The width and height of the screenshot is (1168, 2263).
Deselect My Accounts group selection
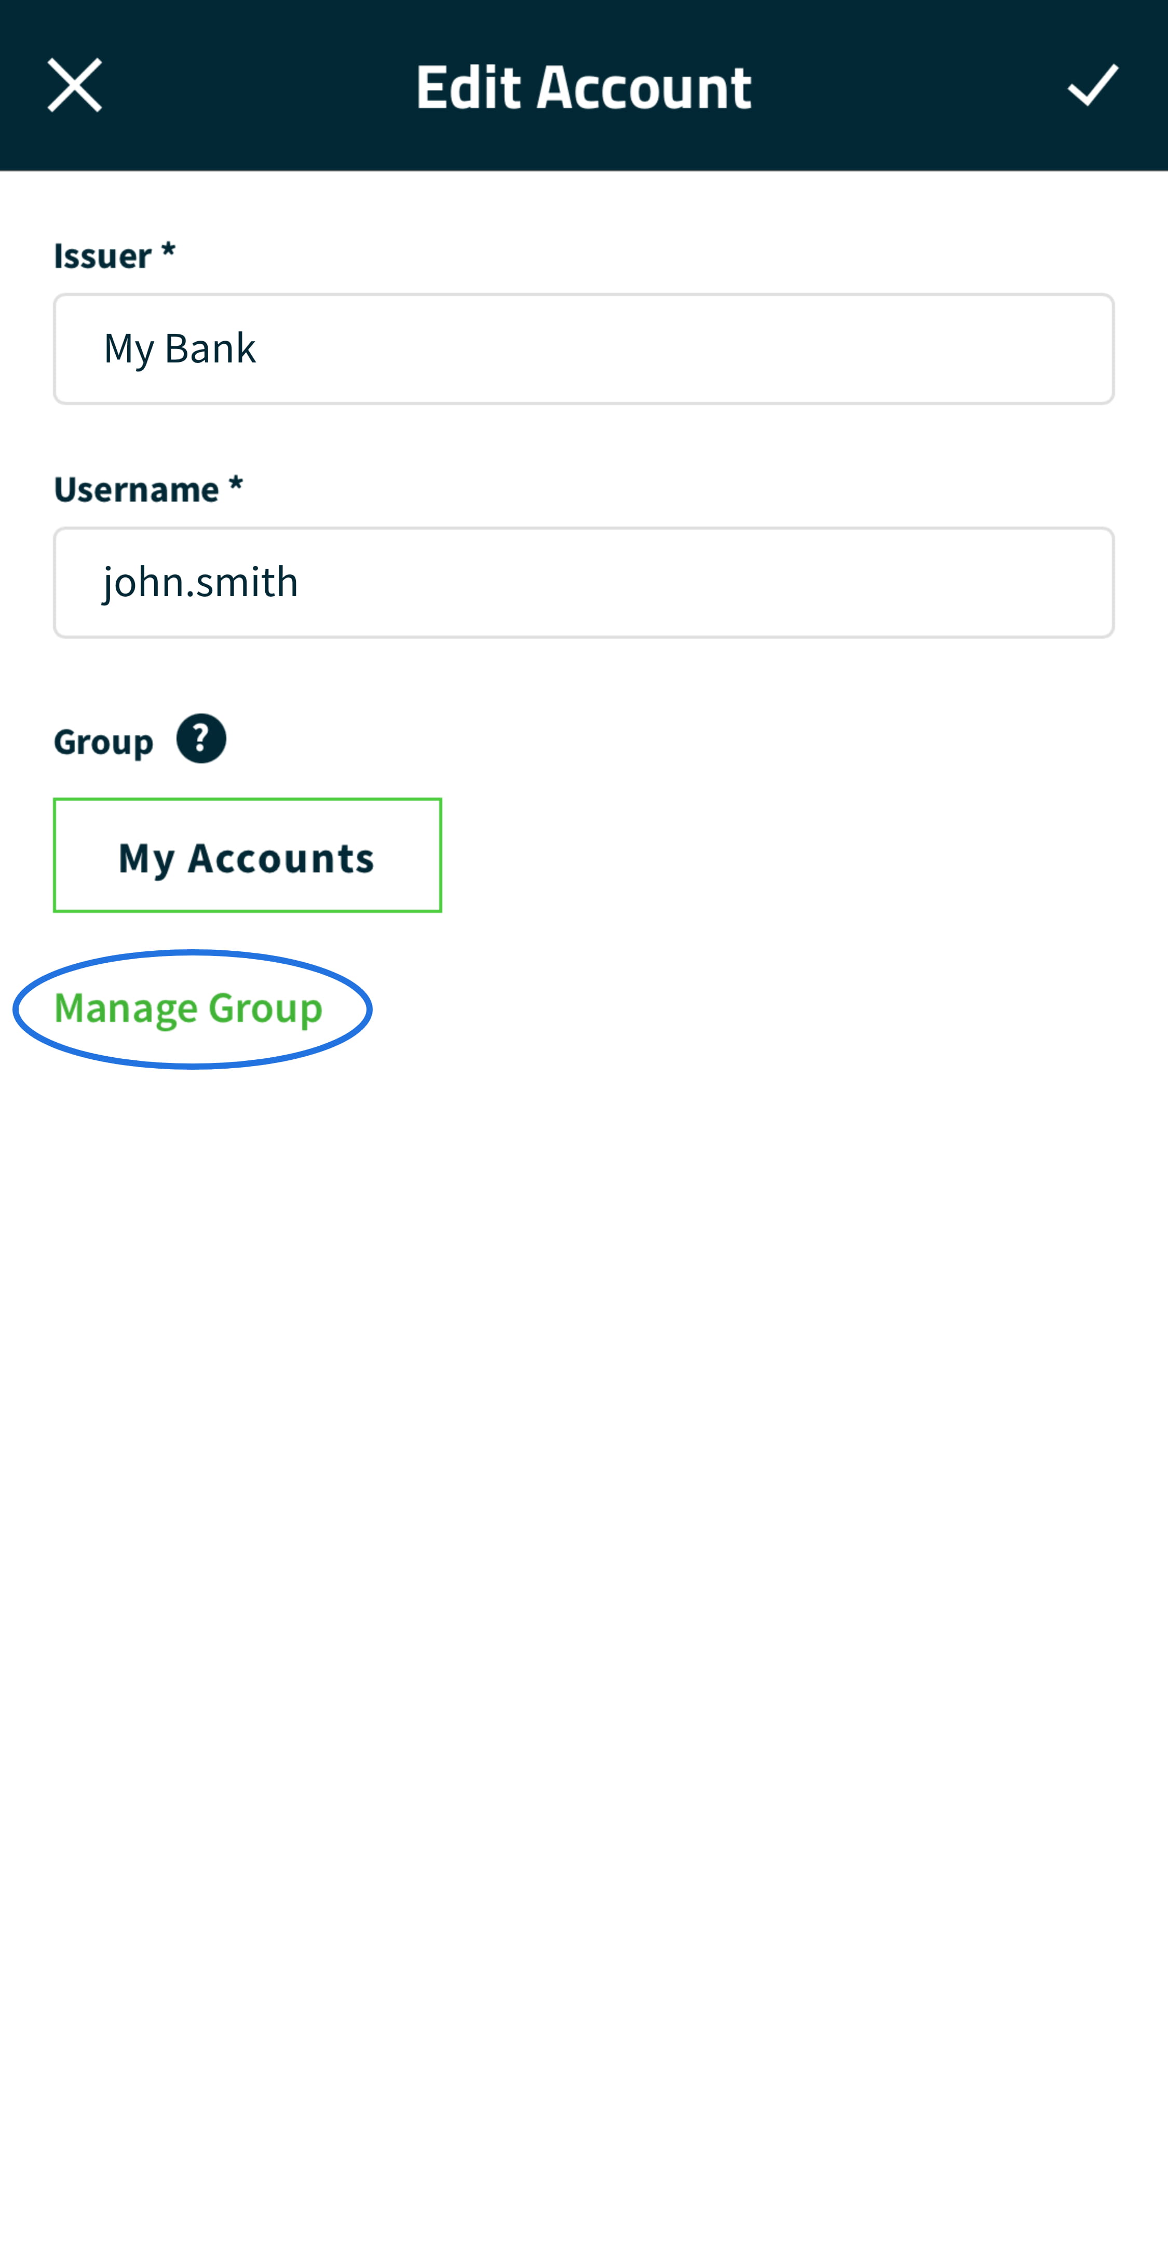(x=248, y=856)
